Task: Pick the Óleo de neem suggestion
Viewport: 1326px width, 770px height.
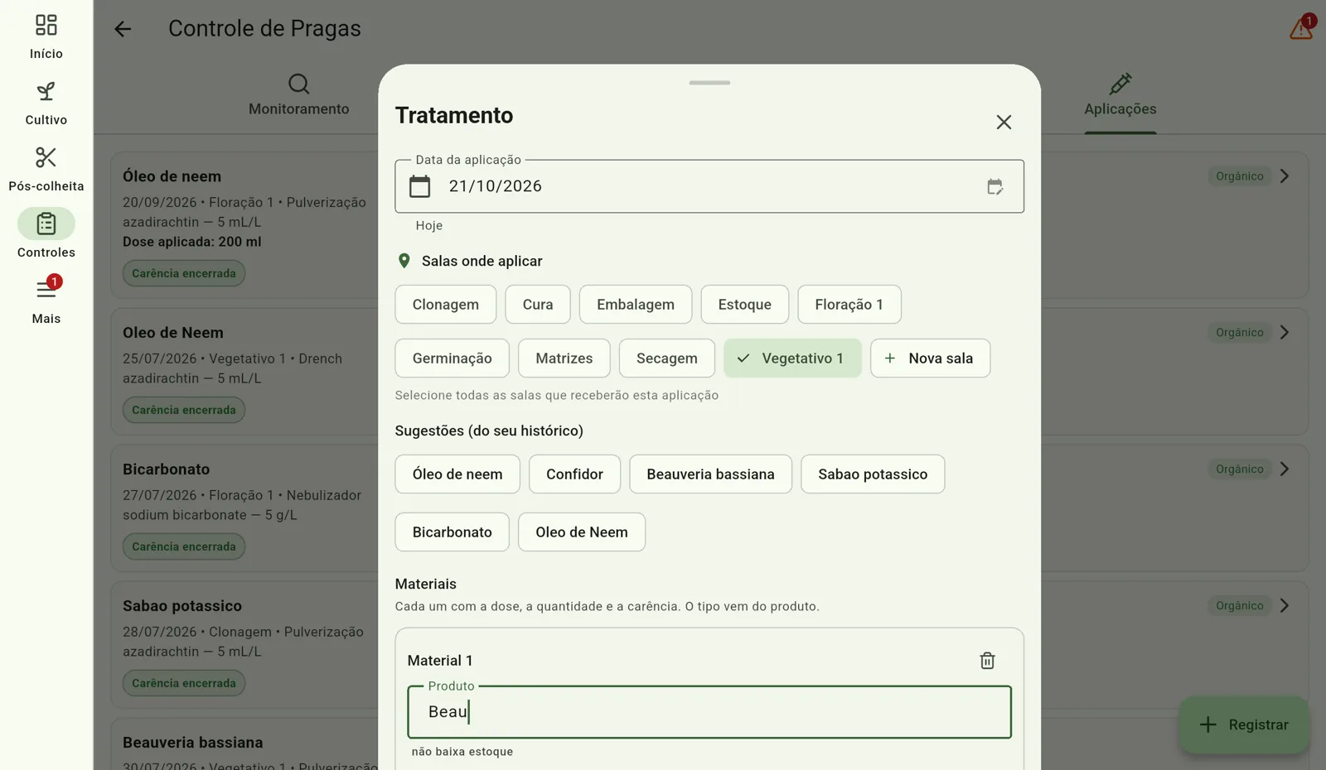Action: pos(457,474)
